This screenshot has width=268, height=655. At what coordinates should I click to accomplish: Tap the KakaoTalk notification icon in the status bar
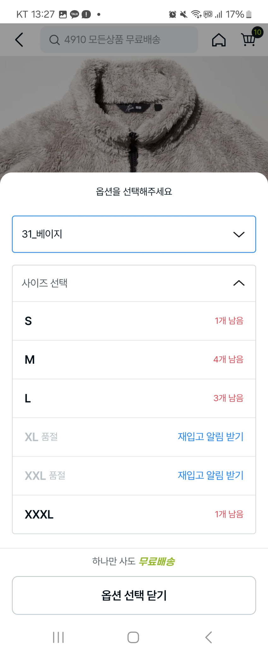pos(74,14)
